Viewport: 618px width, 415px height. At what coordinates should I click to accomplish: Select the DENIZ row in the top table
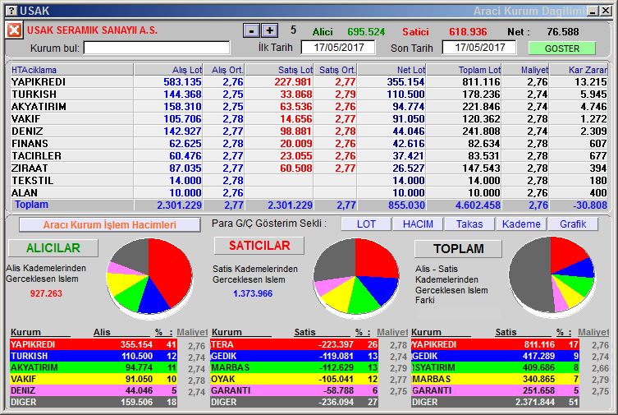309,131
